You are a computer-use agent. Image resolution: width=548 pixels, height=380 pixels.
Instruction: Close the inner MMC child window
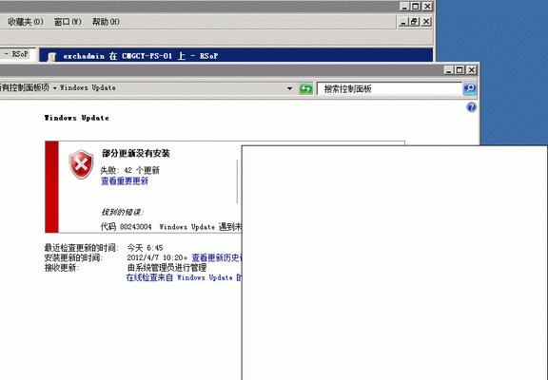coord(426,22)
